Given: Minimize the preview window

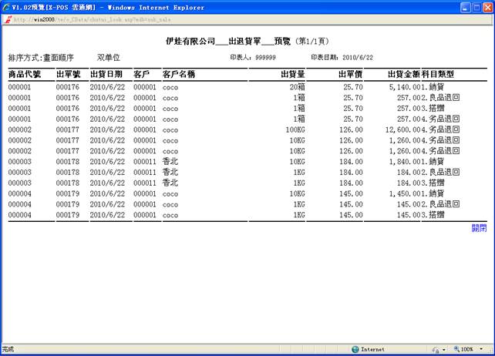Looking at the screenshot, I should click(x=453, y=8).
